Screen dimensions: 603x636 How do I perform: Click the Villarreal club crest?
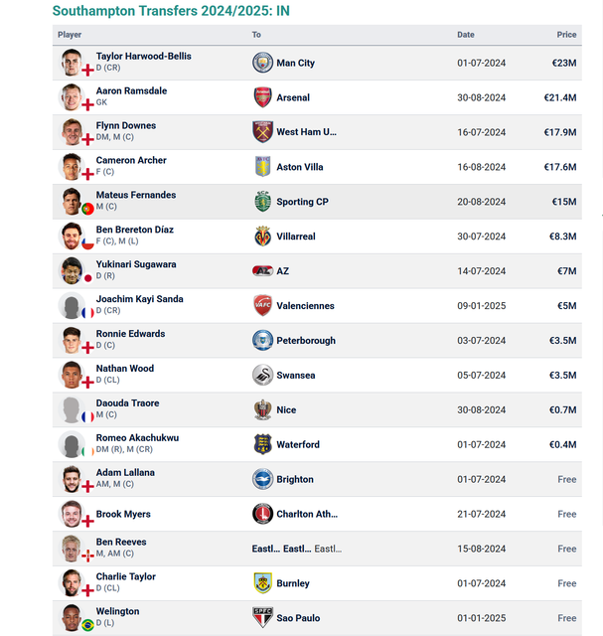coord(262,237)
